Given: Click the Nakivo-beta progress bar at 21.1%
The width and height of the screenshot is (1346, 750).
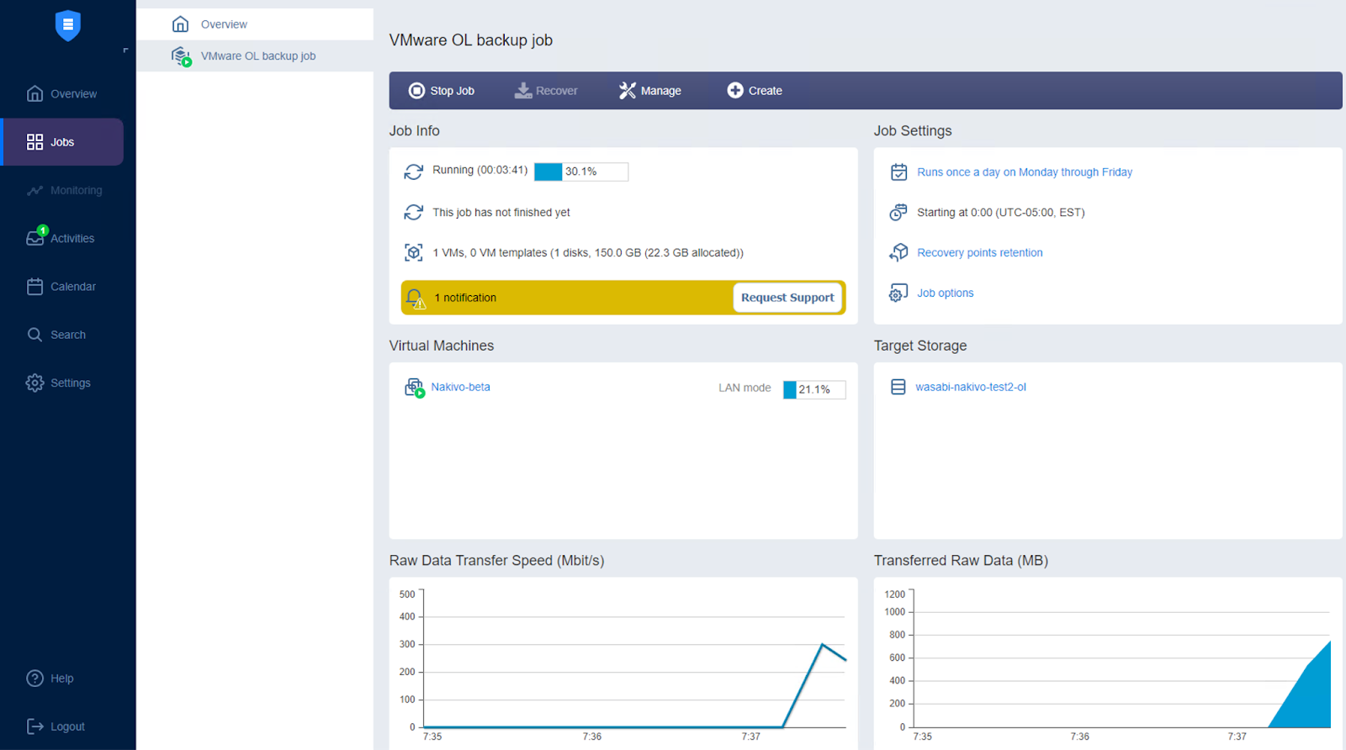Looking at the screenshot, I should [814, 389].
